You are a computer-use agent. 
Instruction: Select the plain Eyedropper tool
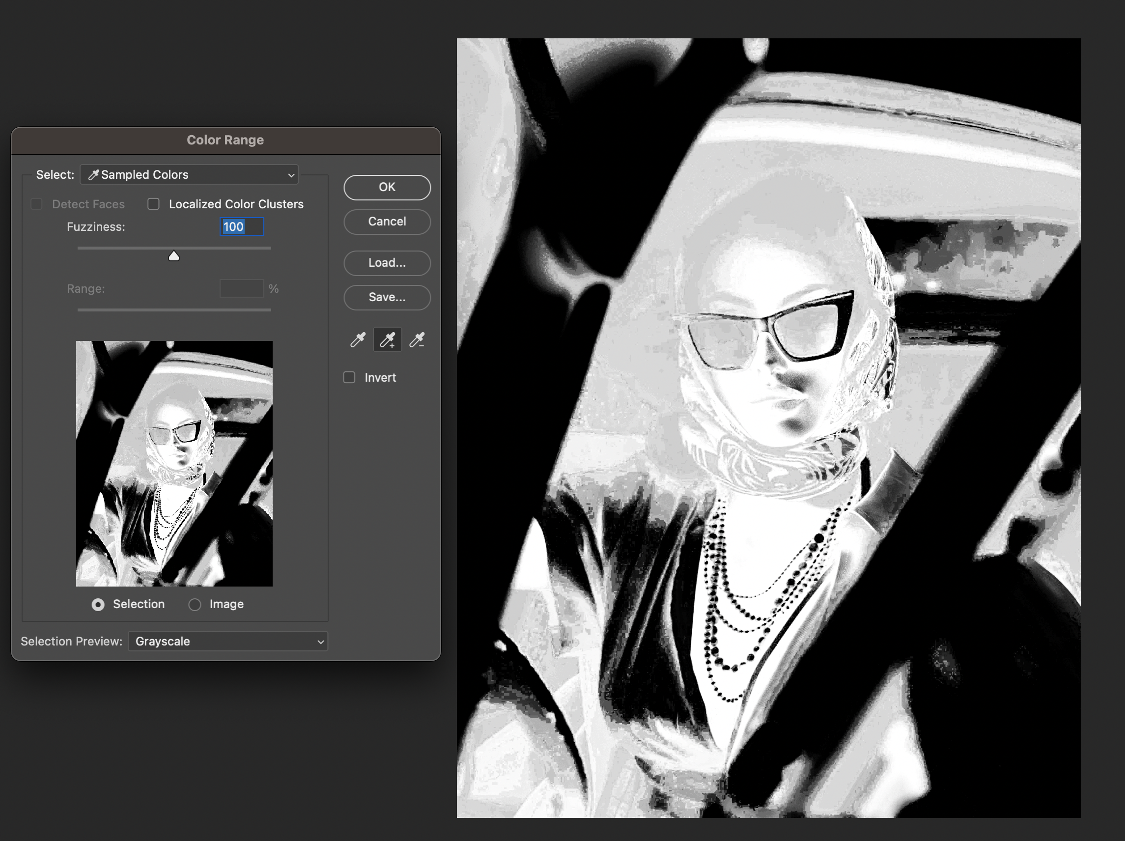[x=358, y=339]
